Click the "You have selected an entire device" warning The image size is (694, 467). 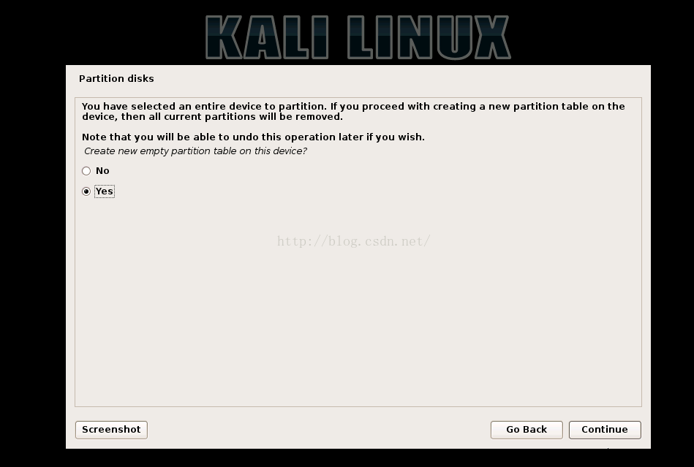353,111
